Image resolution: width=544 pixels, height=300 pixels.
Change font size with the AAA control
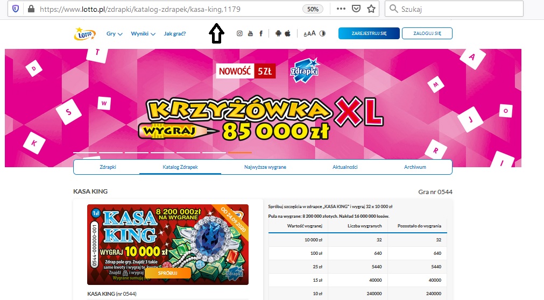coord(309,33)
